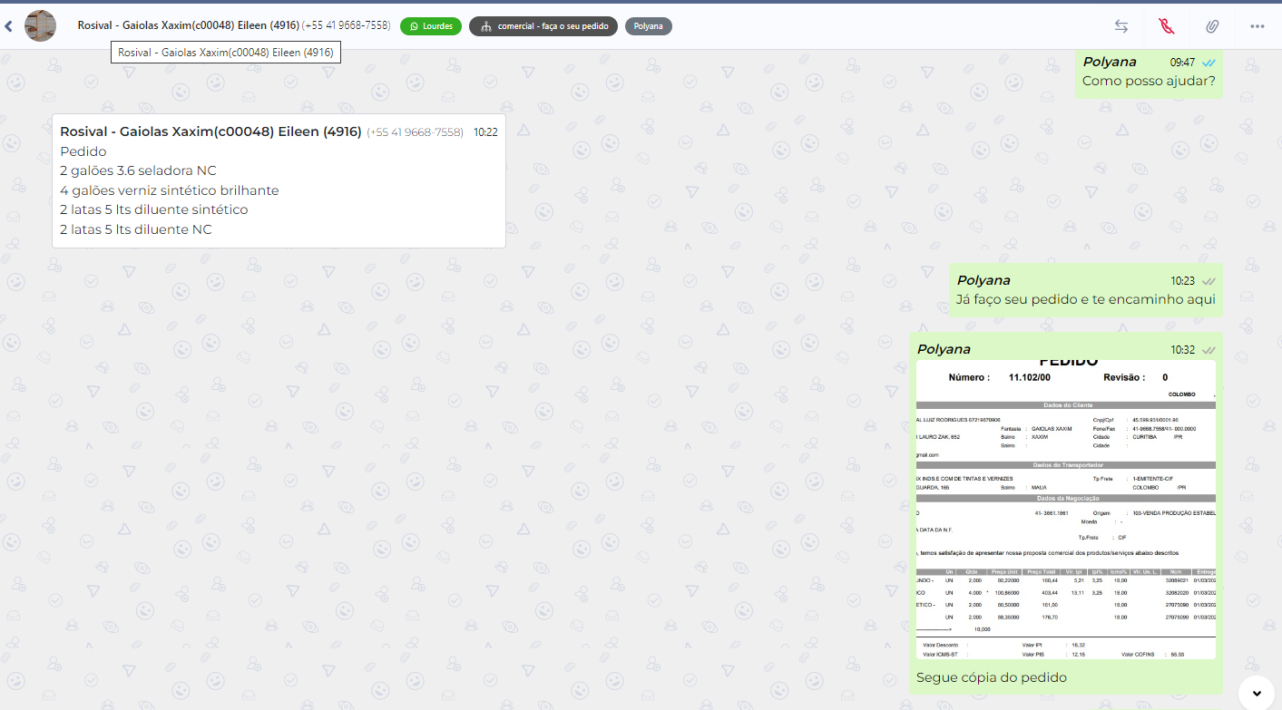Click 'Já faço seu pedido' message bubble
1282x710 pixels.
[x=1085, y=299]
